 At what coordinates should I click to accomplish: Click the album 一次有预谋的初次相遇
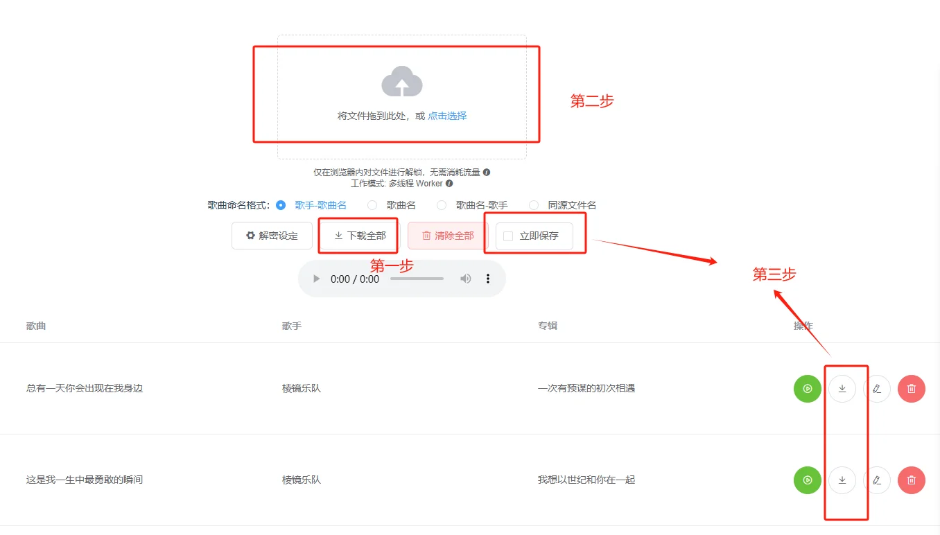(x=586, y=388)
